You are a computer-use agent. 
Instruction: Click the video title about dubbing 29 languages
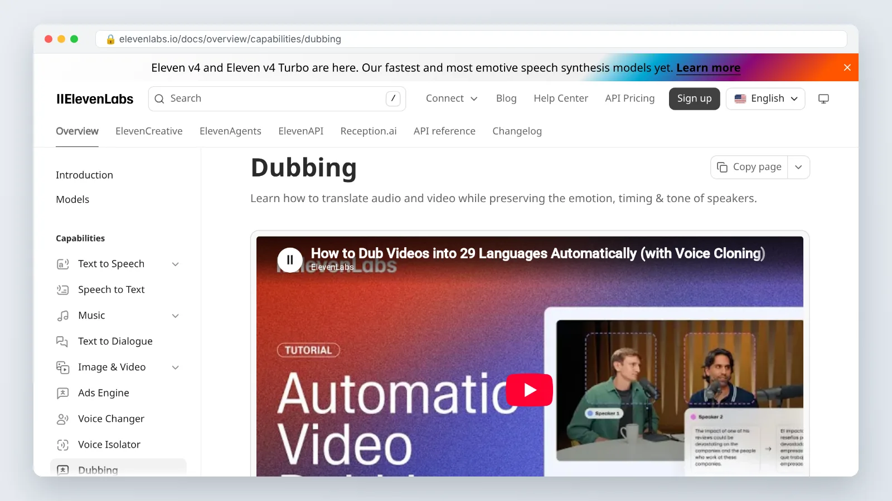point(538,254)
